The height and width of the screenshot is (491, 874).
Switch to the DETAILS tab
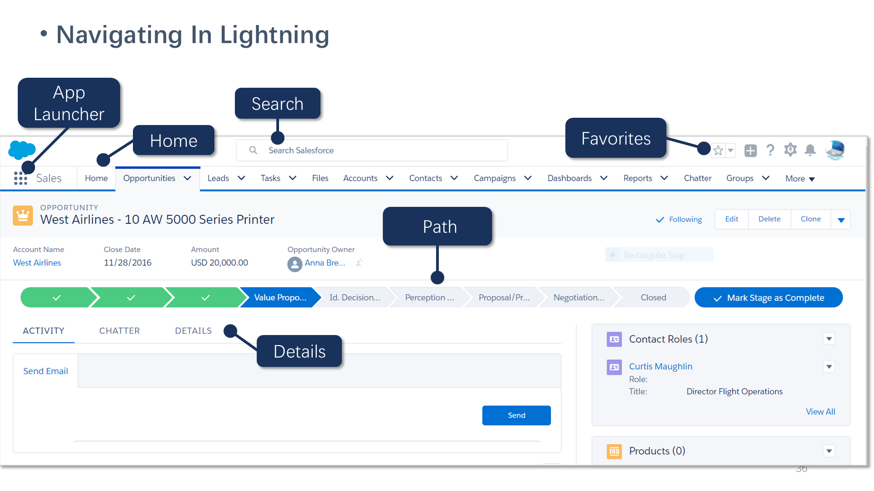tap(193, 331)
